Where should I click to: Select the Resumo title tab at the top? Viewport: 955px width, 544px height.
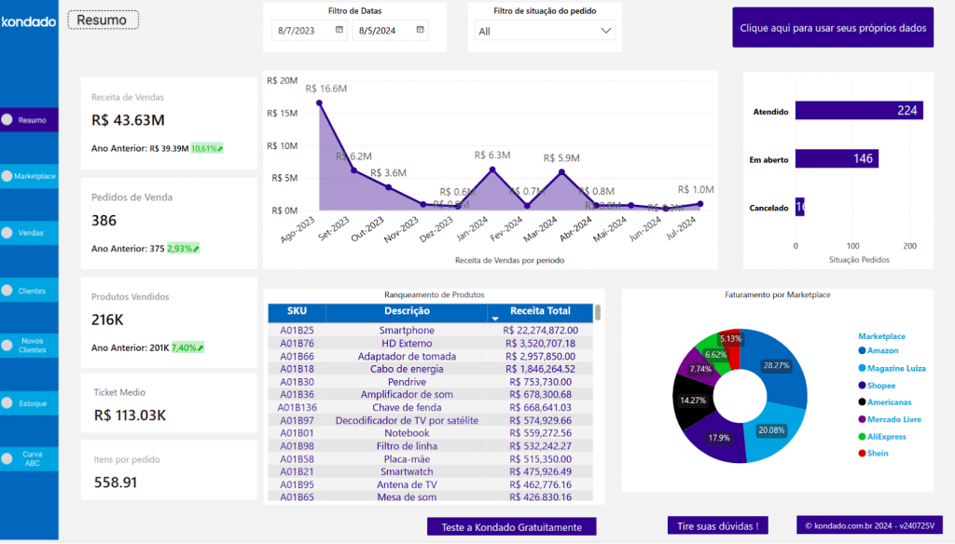(x=104, y=20)
